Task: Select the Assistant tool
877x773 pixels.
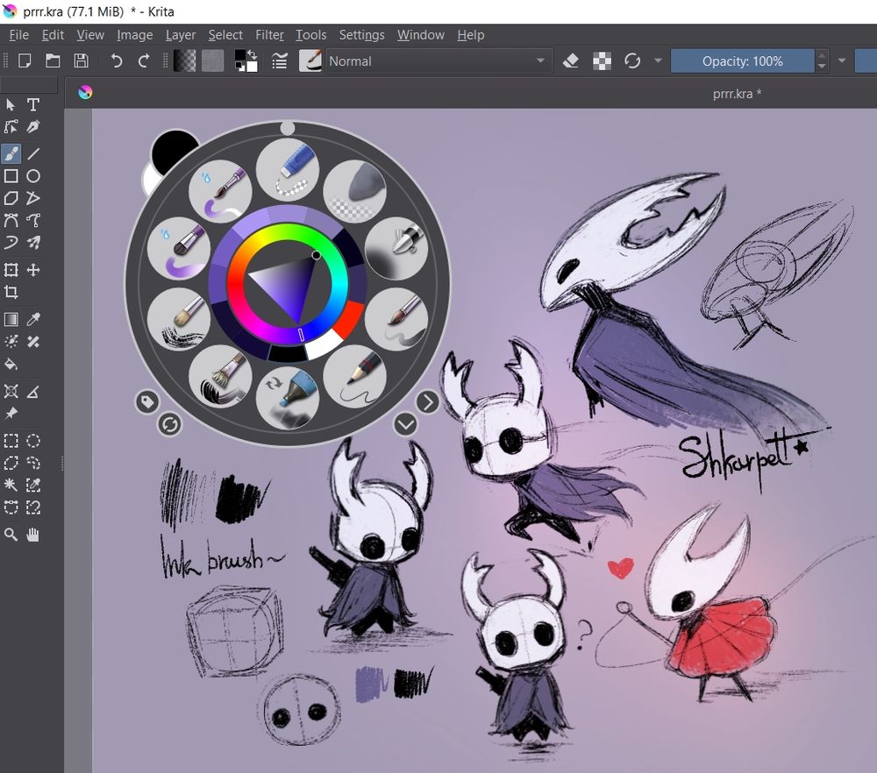Action: (11, 391)
